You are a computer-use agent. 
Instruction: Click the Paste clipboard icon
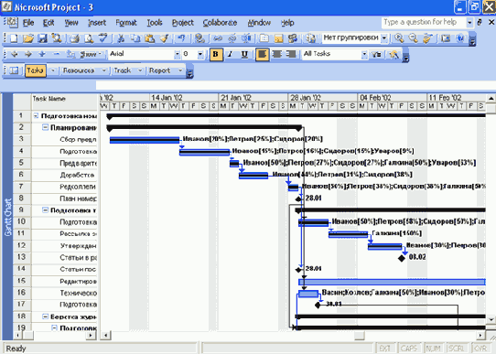click(x=149, y=38)
